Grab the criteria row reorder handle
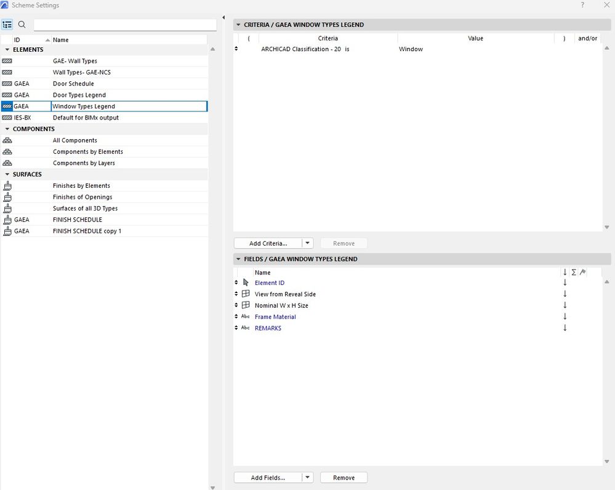 [x=236, y=49]
